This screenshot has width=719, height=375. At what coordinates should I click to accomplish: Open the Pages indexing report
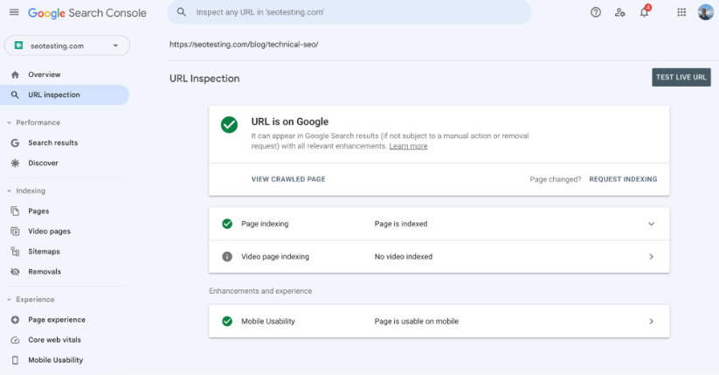(38, 212)
